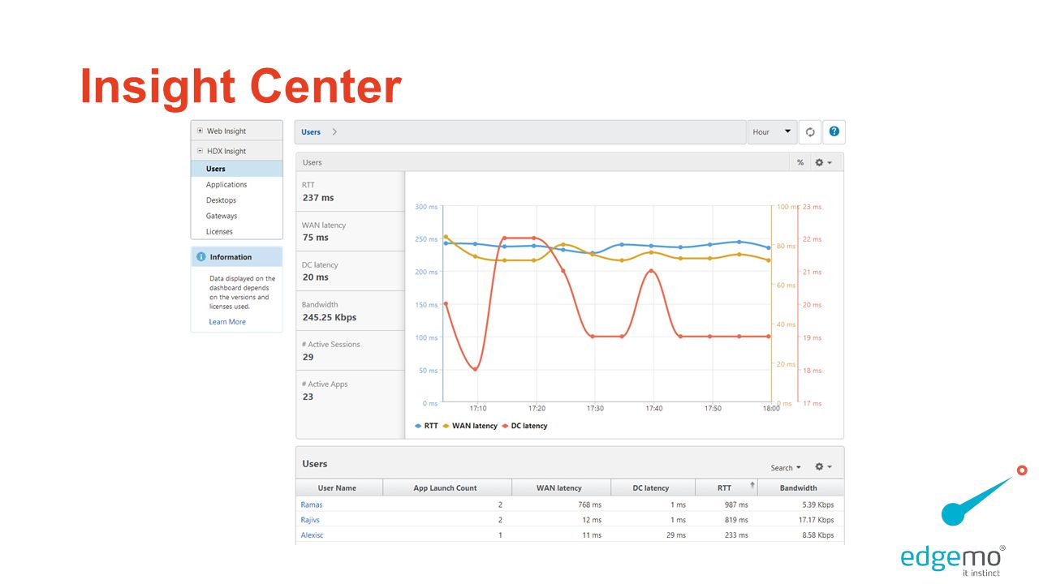Sort by WAN latency column header

coord(560,487)
